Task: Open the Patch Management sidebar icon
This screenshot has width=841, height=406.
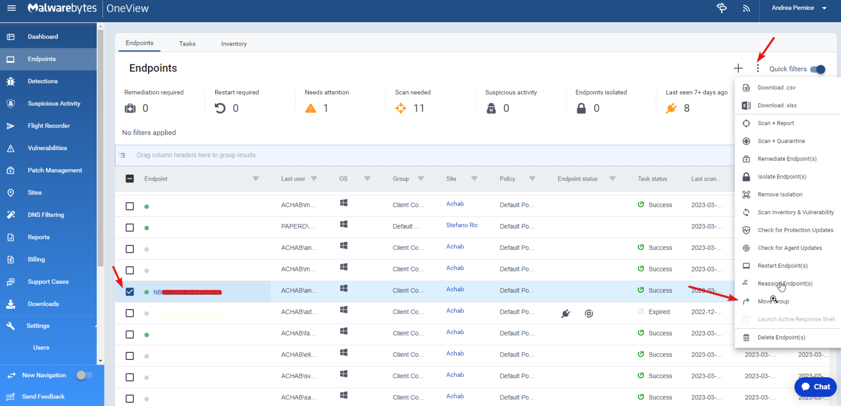Action: pyautogui.click(x=11, y=170)
